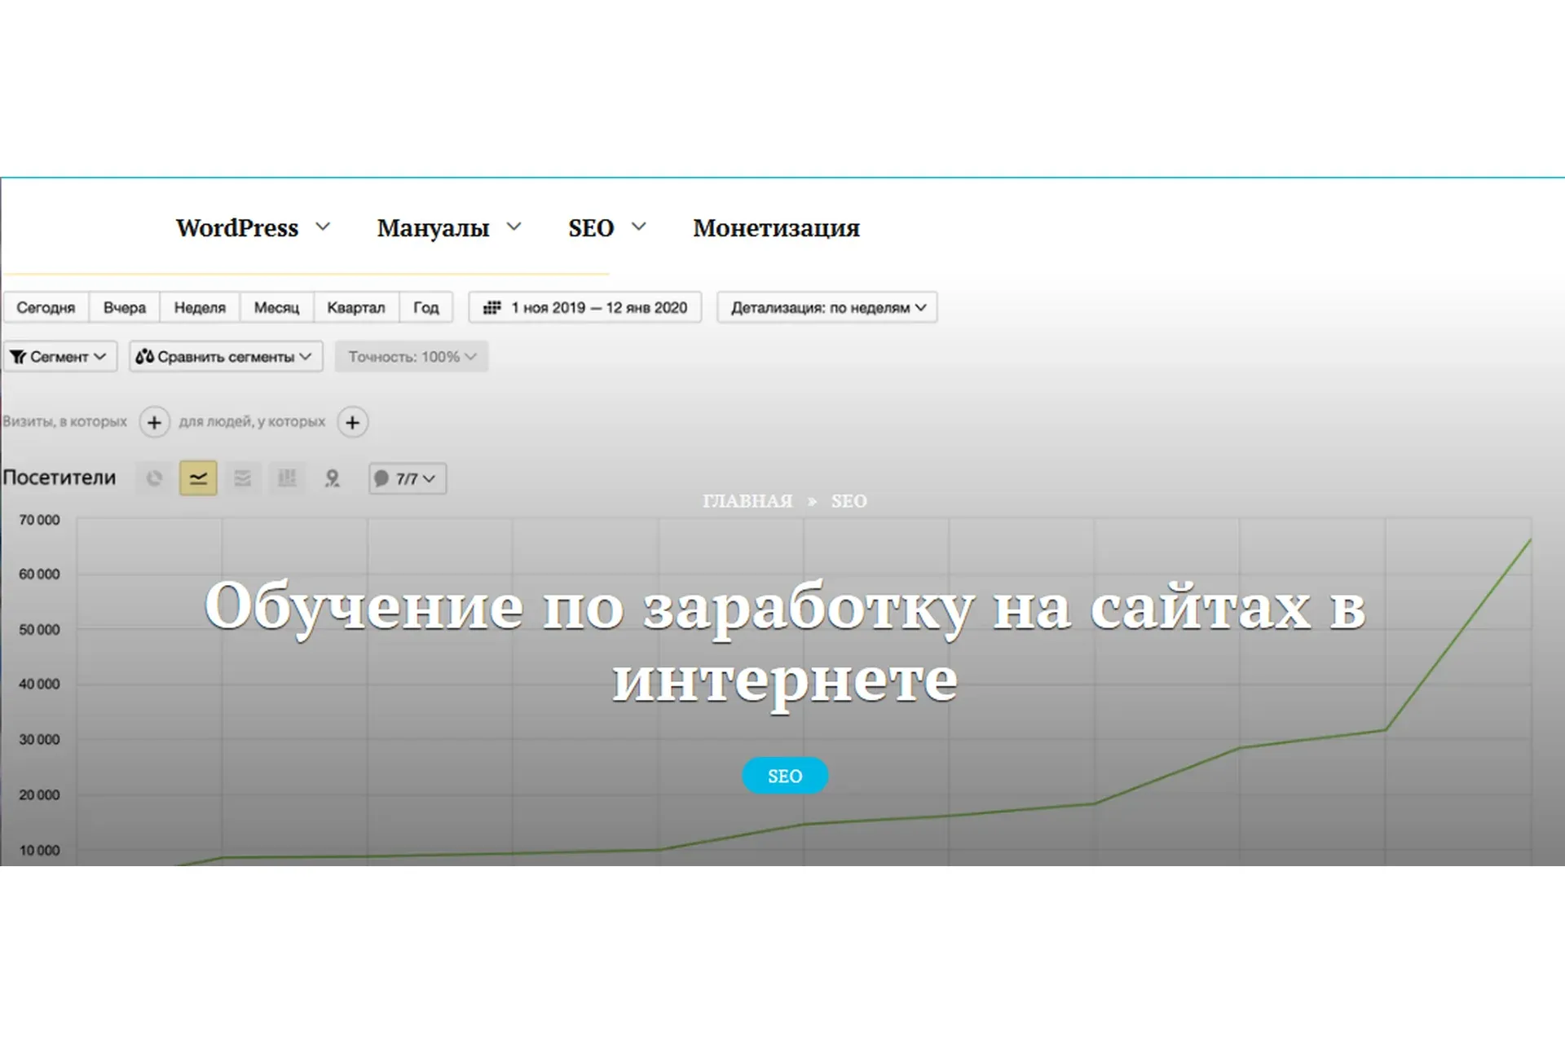This screenshot has height=1043, width=1565.
Task: Switch to pie chart view
Action: click(x=154, y=478)
